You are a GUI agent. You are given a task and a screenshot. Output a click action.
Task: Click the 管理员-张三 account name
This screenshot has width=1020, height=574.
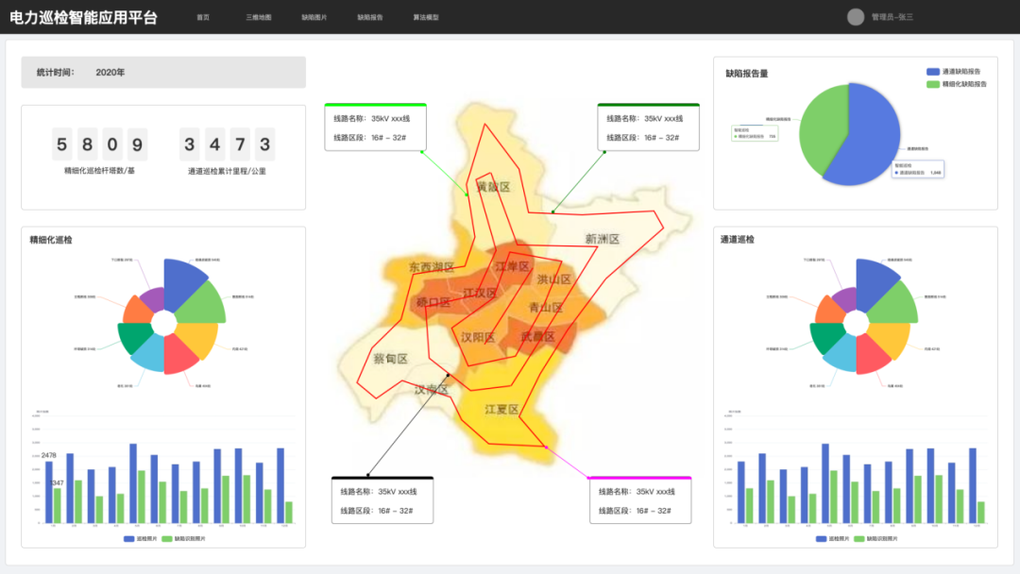pyautogui.click(x=892, y=18)
